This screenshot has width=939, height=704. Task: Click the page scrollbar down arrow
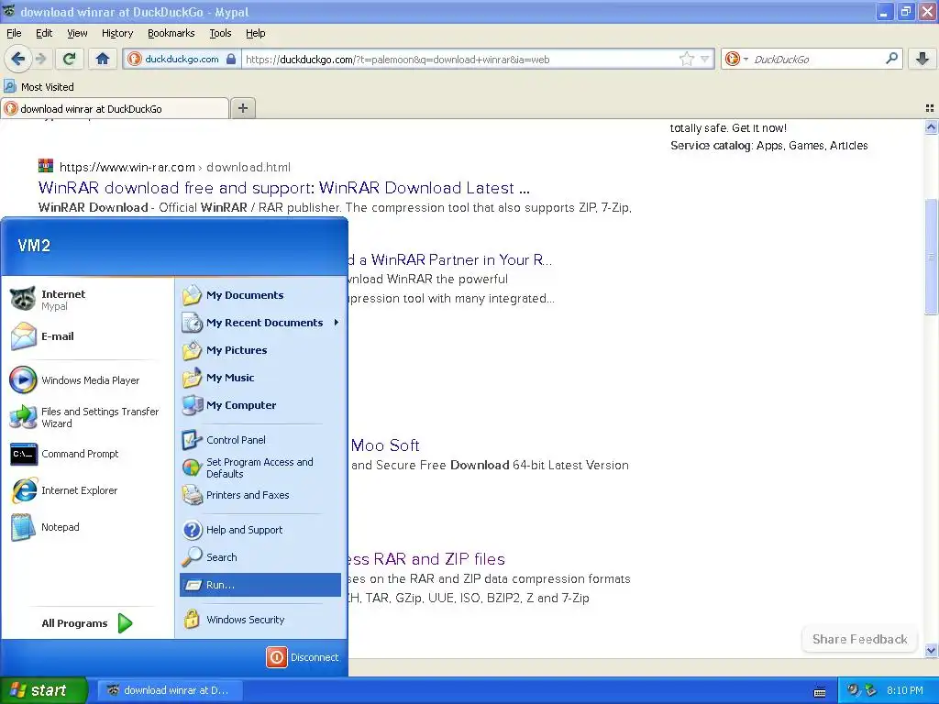[931, 650]
